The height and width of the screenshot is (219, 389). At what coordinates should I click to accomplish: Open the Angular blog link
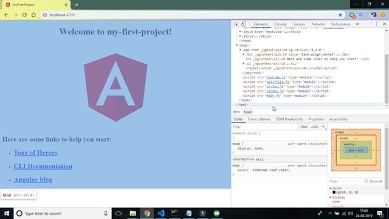click(x=33, y=179)
